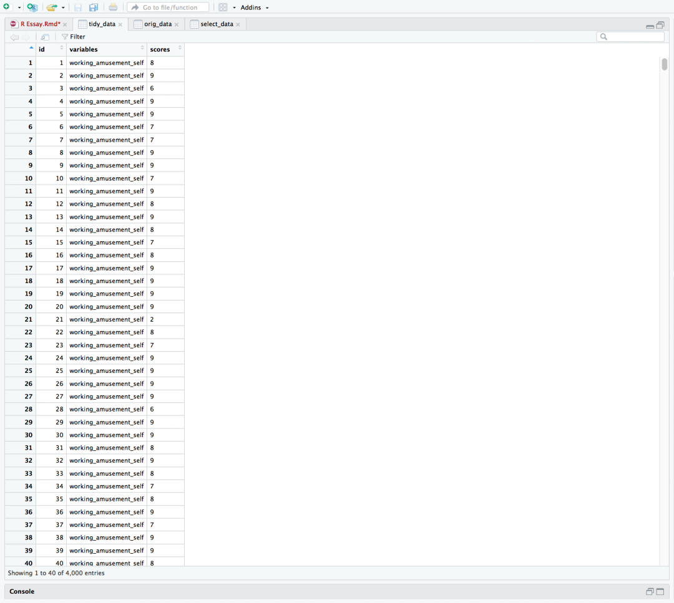Click variables cell in row 39
The width and height of the screenshot is (674, 603).
click(107, 551)
